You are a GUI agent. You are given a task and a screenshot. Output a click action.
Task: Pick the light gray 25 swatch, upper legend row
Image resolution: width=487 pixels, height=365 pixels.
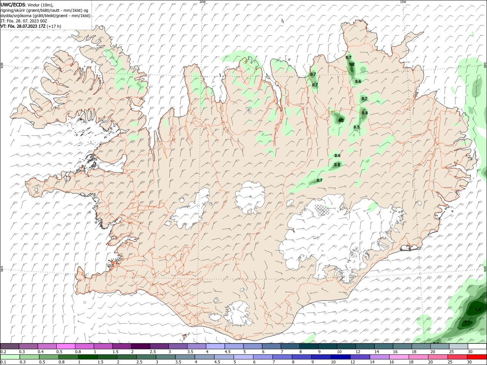click(458, 346)
